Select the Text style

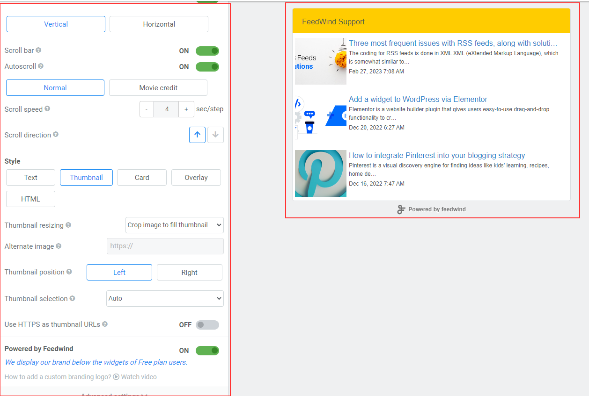pos(31,178)
